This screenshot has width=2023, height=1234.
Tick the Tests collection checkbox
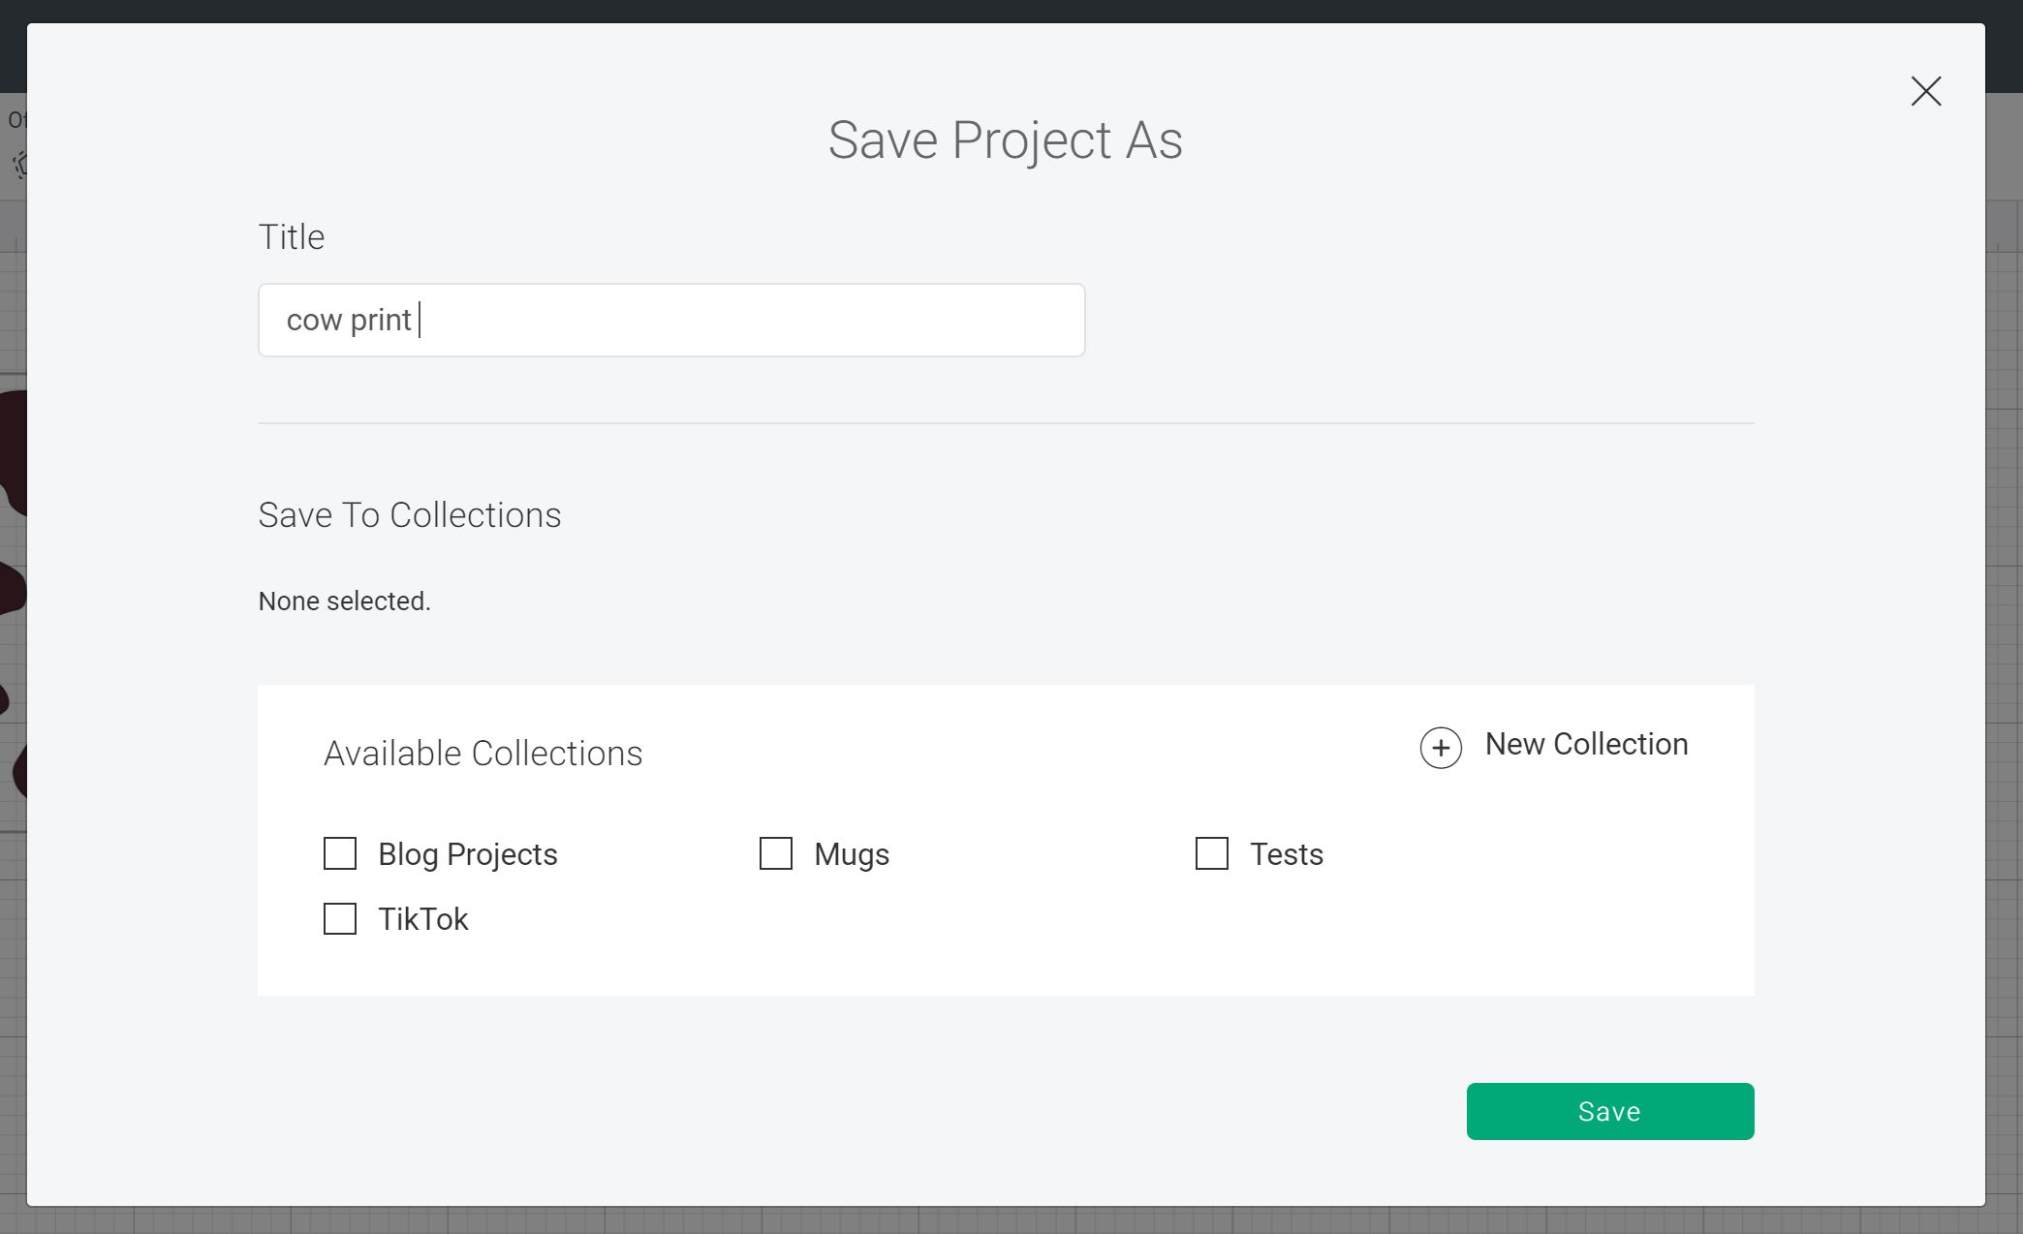click(1211, 854)
